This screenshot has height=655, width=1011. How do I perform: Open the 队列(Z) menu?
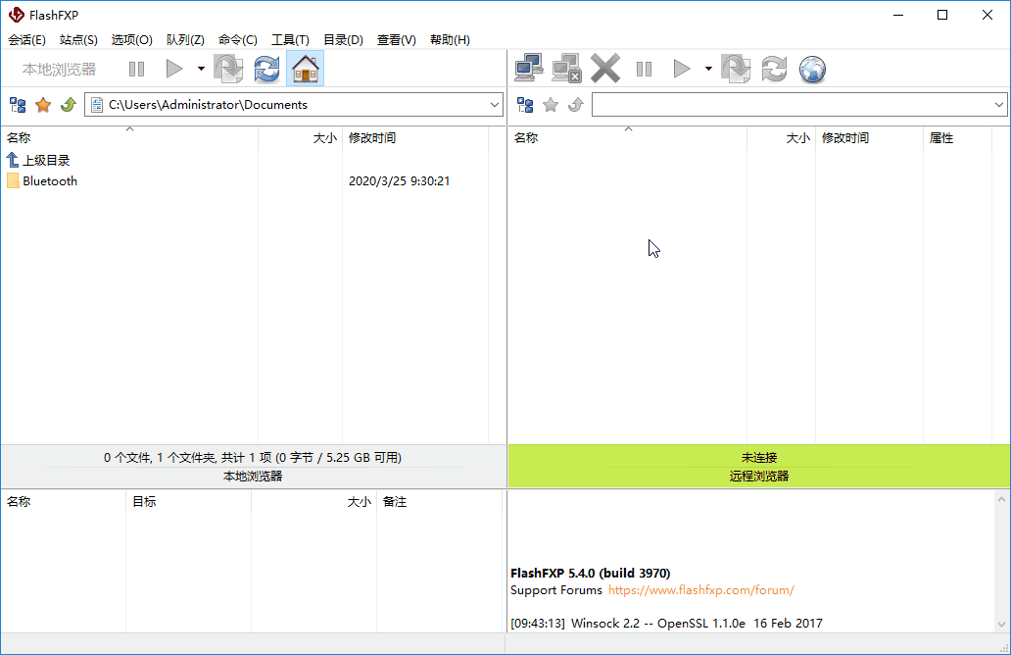pos(185,40)
